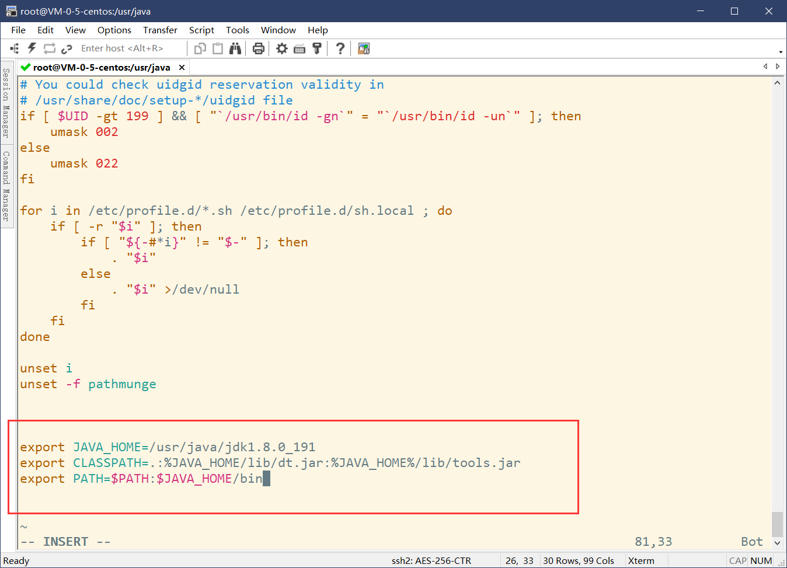The height and width of the screenshot is (568, 787).
Task: Open the Transfer menu
Action: (x=160, y=30)
